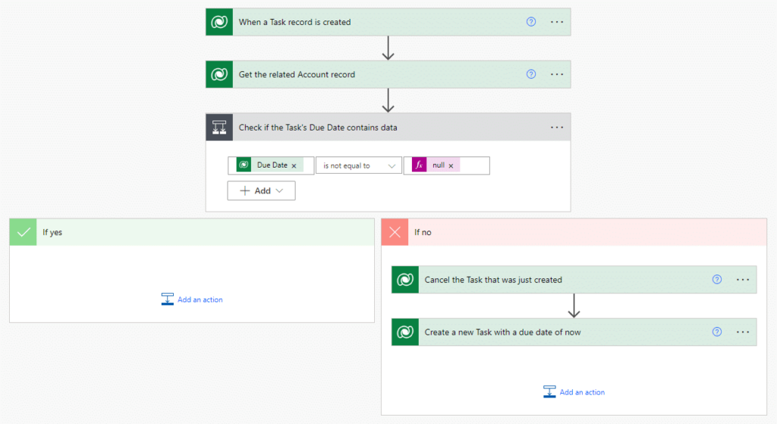The width and height of the screenshot is (777, 424).
Task: Open help for 'When a Task record is created'
Action: [x=531, y=22]
